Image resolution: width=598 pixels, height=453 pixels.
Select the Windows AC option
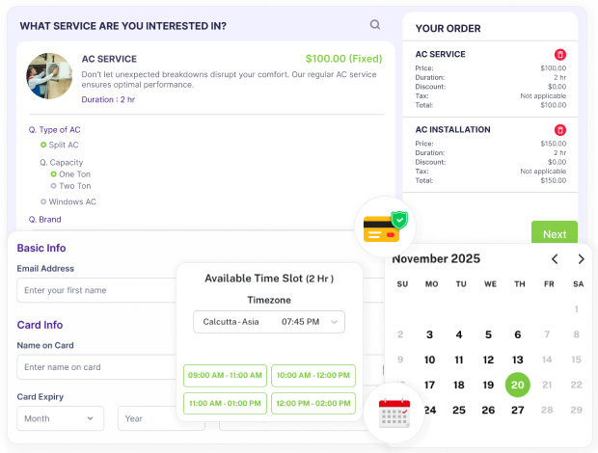(68, 201)
